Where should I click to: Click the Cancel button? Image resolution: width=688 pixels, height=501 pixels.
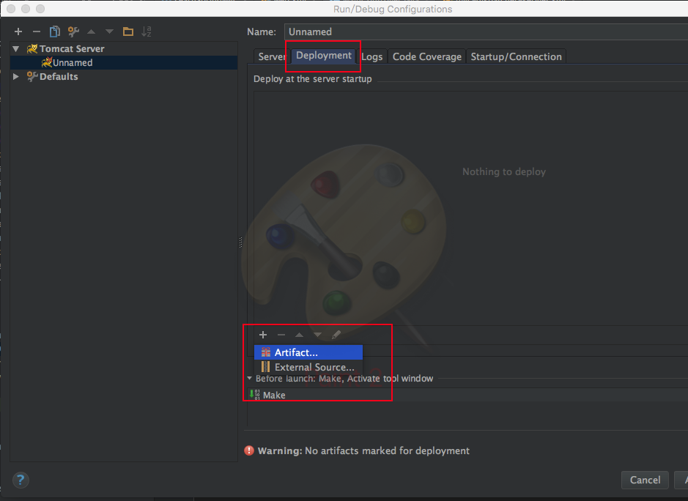tap(645, 480)
